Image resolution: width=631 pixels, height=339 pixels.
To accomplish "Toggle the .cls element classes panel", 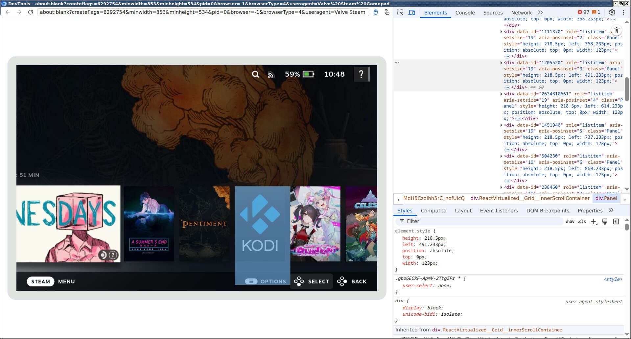I will click(582, 222).
